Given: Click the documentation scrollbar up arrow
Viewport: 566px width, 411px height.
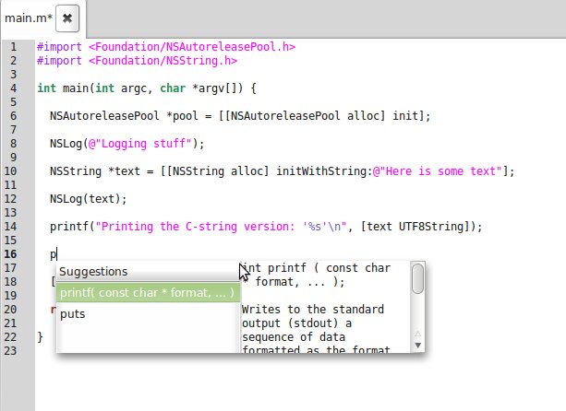Looking at the screenshot, I should (417, 268).
